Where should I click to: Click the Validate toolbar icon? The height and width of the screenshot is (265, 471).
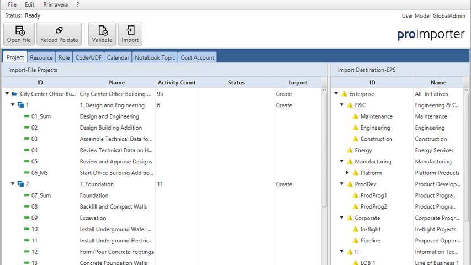[x=102, y=30]
